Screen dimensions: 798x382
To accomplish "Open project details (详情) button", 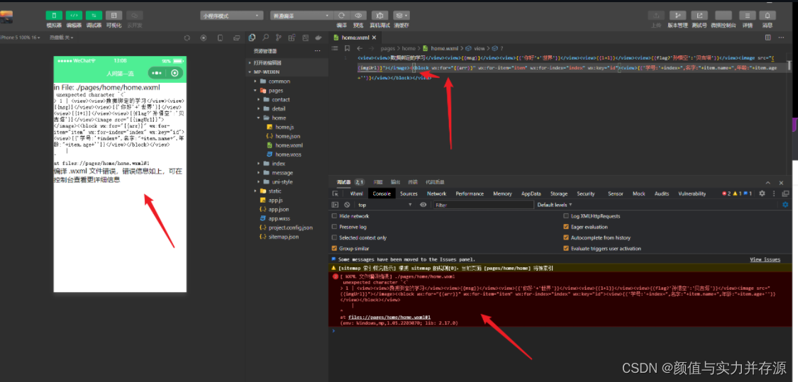I will click(747, 16).
